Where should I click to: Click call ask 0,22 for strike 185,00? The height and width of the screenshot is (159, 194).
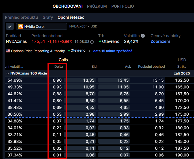tap(114, 141)
